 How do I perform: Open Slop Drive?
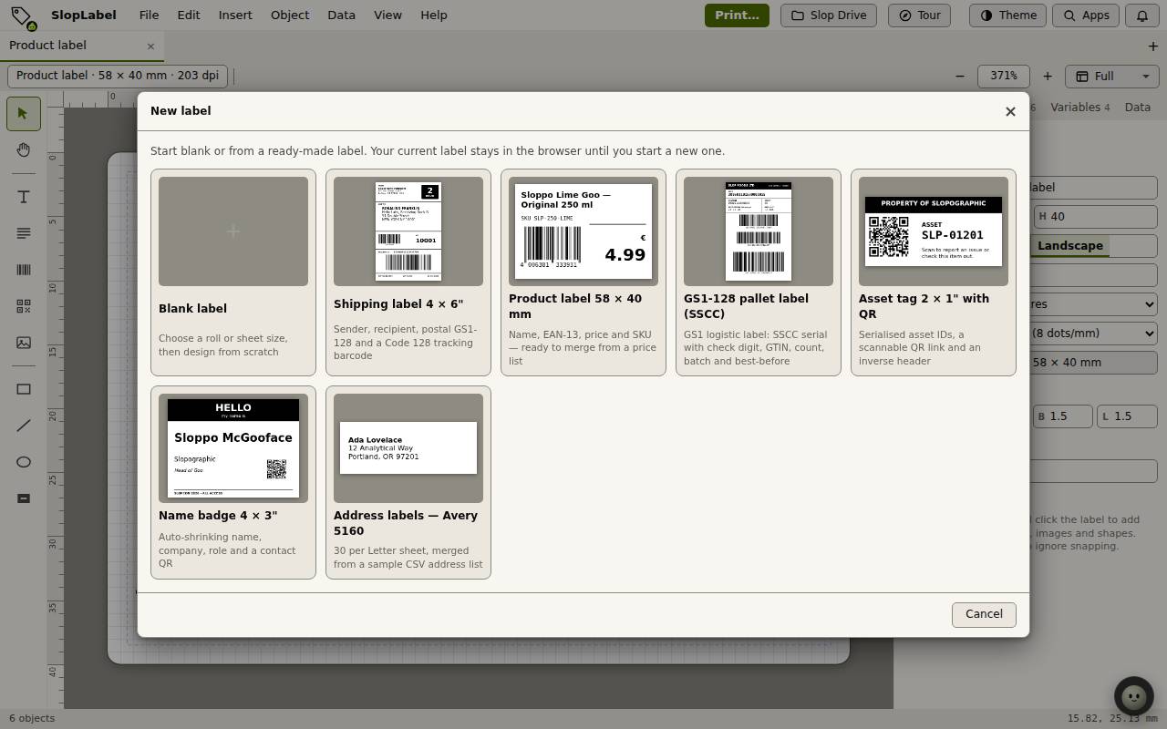[829, 15]
